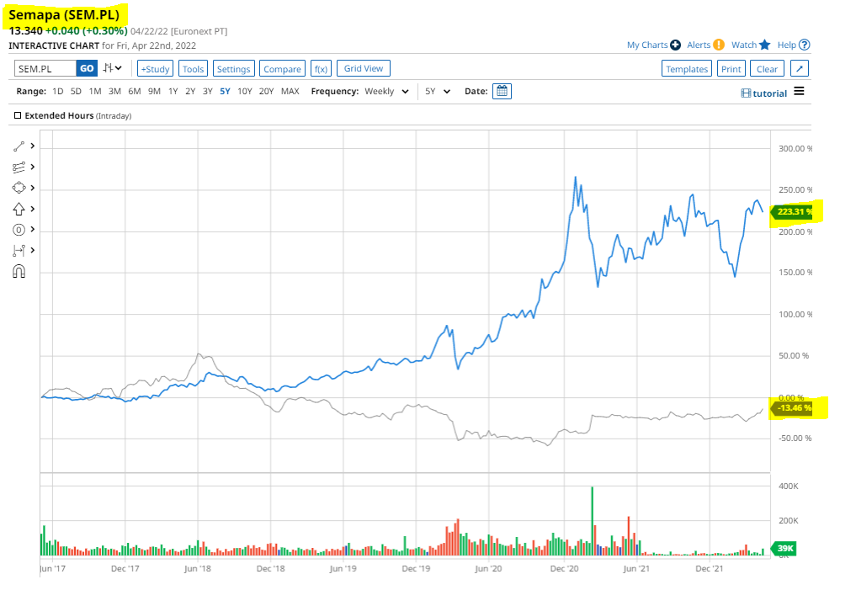856x606 pixels.
Task: Open chart Settings button
Action: point(234,69)
